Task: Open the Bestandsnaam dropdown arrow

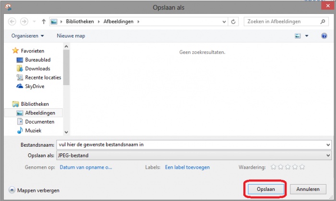Action: (328, 145)
